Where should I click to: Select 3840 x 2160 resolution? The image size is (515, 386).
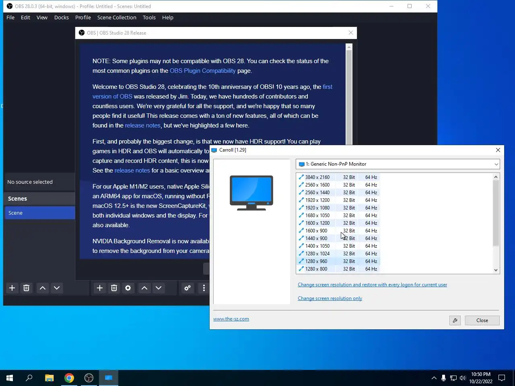[338, 177]
